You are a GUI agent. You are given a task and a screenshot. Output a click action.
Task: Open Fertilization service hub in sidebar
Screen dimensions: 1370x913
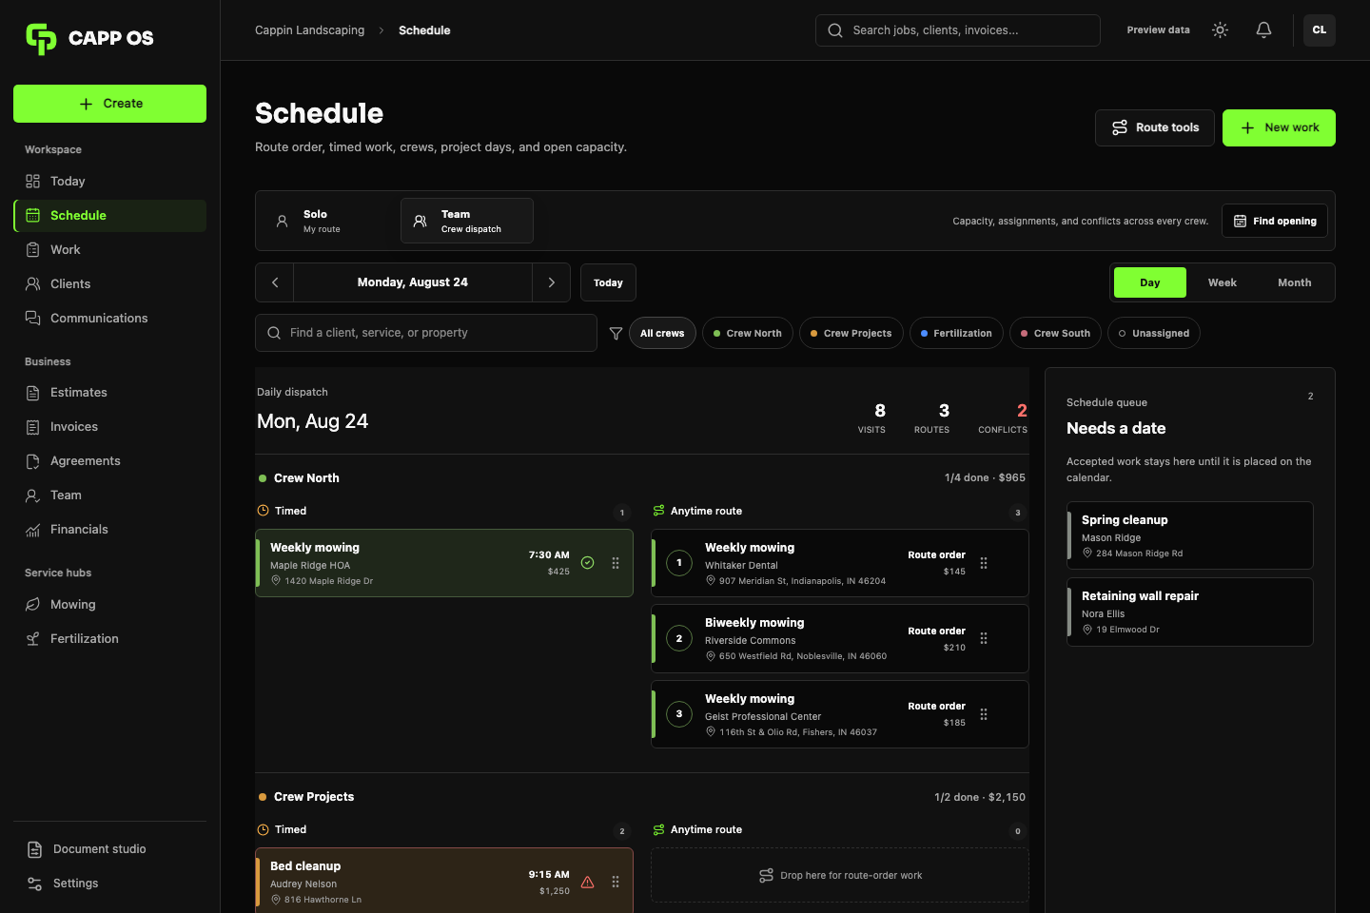pos(110,639)
